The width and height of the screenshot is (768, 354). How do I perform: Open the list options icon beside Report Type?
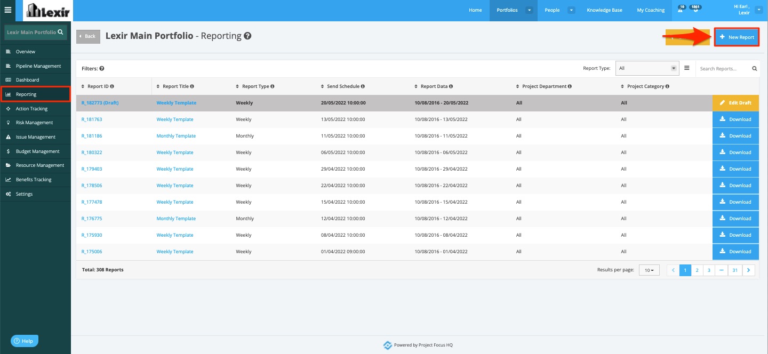[687, 68]
